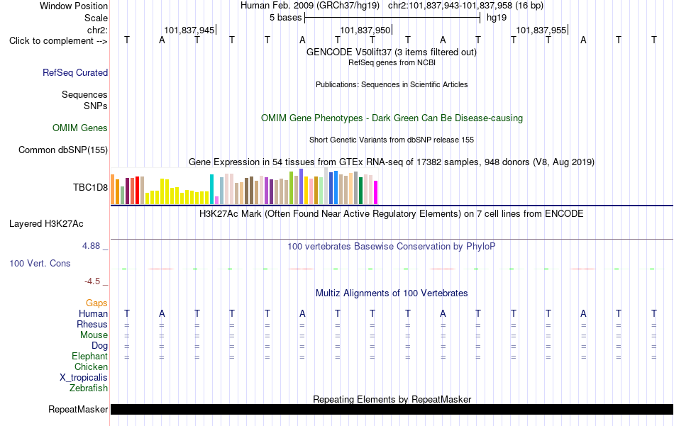Click the 5 bases scale bar

pos(392,18)
